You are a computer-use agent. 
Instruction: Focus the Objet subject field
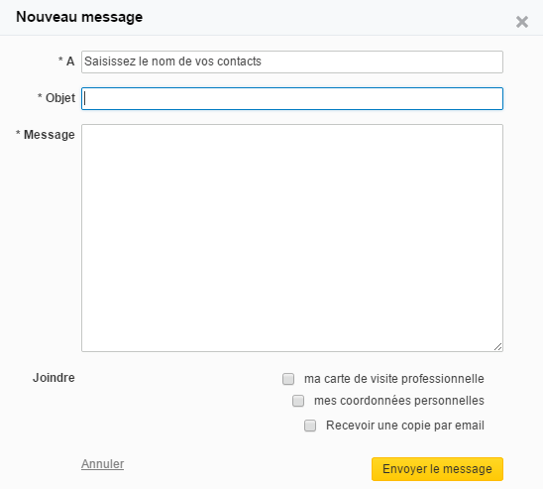point(292,99)
